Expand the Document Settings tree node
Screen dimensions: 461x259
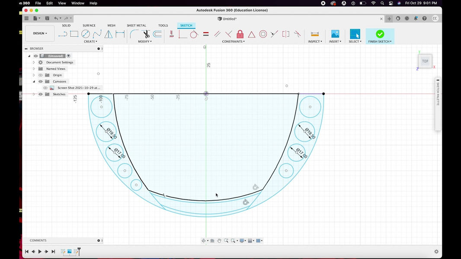click(x=34, y=63)
